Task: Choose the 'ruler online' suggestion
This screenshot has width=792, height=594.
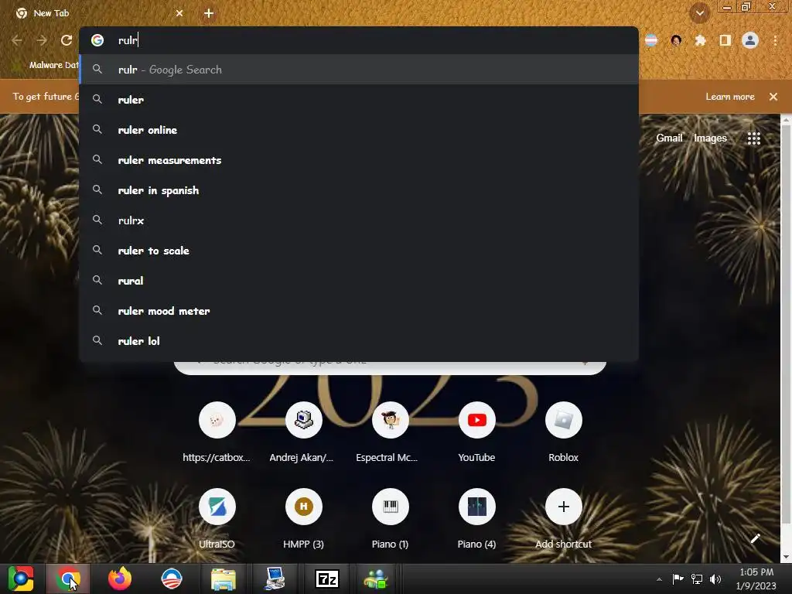Action: (x=359, y=130)
